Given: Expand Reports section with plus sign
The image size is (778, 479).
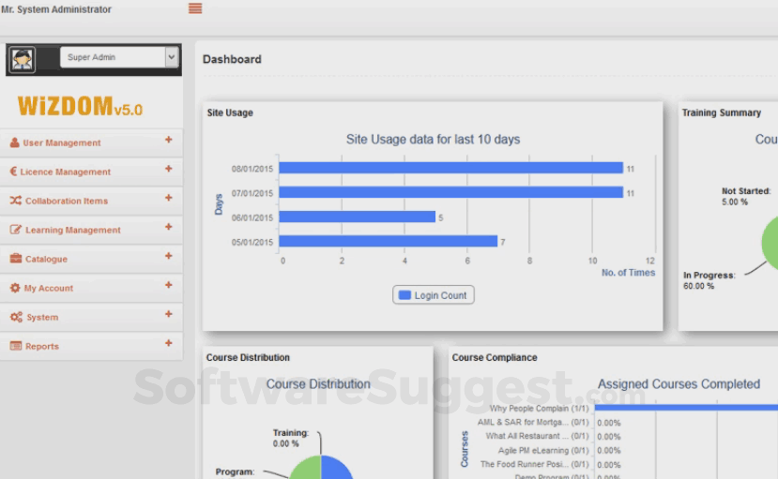Looking at the screenshot, I should pyautogui.click(x=169, y=343).
